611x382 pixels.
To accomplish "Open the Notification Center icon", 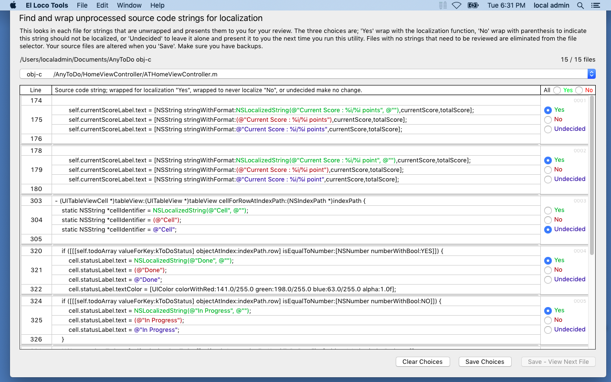I will pyautogui.click(x=595, y=5).
